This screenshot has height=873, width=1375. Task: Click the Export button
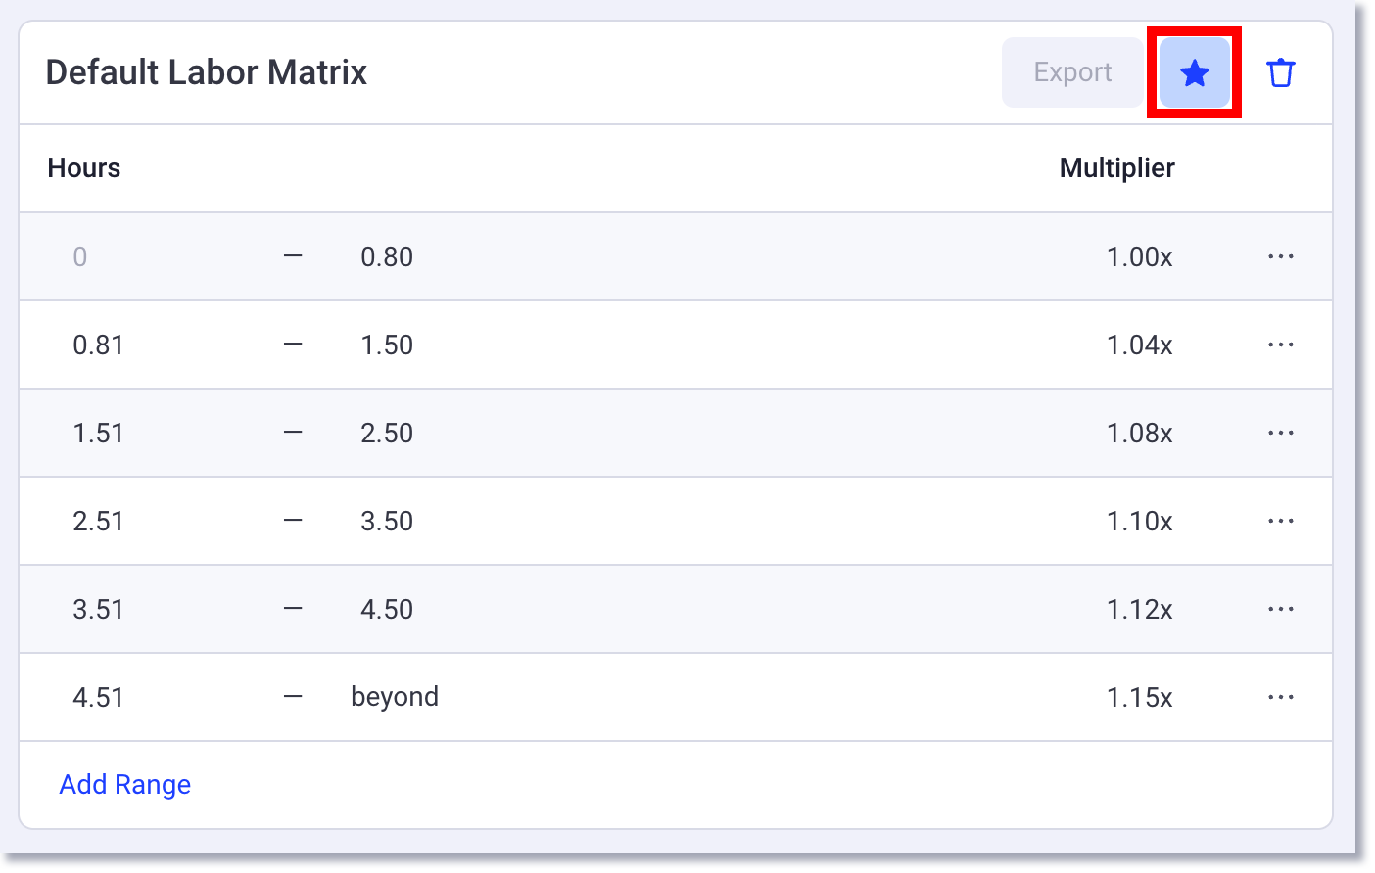pos(1071,72)
